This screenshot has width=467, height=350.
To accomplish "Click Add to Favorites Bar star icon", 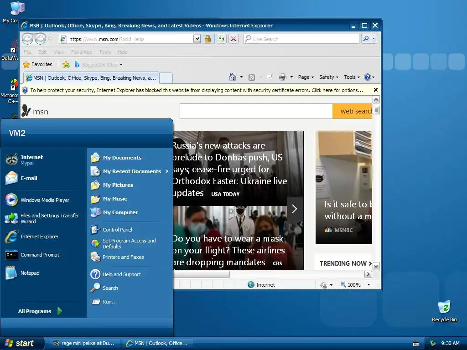I will [x=66, y=64].
